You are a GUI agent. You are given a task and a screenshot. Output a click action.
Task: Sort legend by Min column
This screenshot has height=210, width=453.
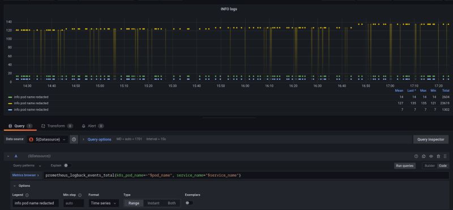[x=433, y=91]
